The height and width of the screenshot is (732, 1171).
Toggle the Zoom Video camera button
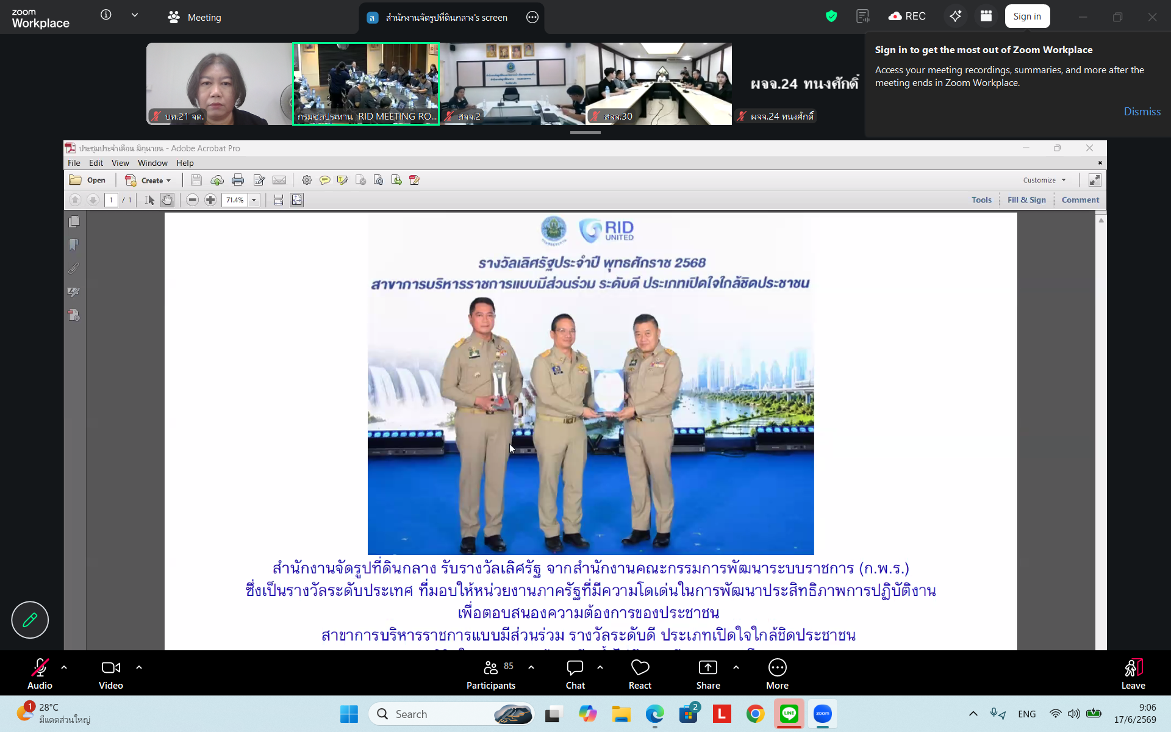111,674
